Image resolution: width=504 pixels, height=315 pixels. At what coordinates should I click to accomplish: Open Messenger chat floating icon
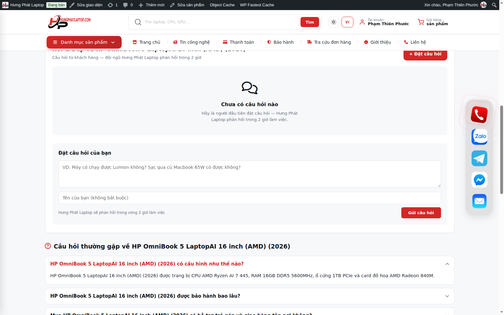click(x=479, y=180)
